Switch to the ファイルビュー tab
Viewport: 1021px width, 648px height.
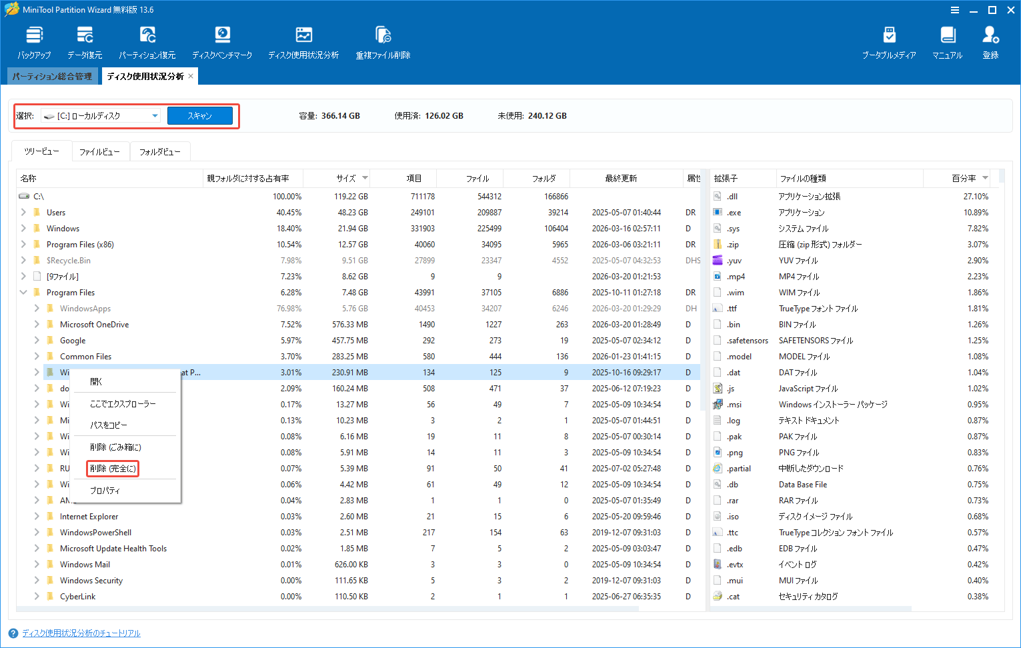pos(101,151)
